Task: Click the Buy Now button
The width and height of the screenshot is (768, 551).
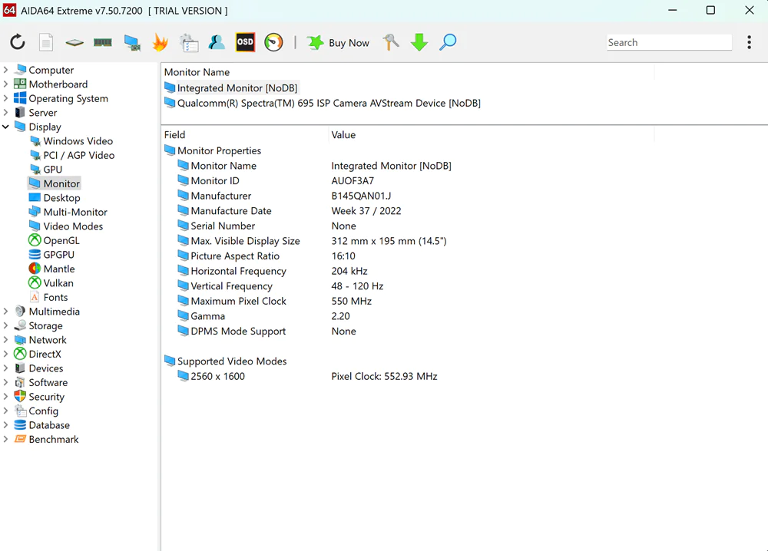Action: point(338,42)
